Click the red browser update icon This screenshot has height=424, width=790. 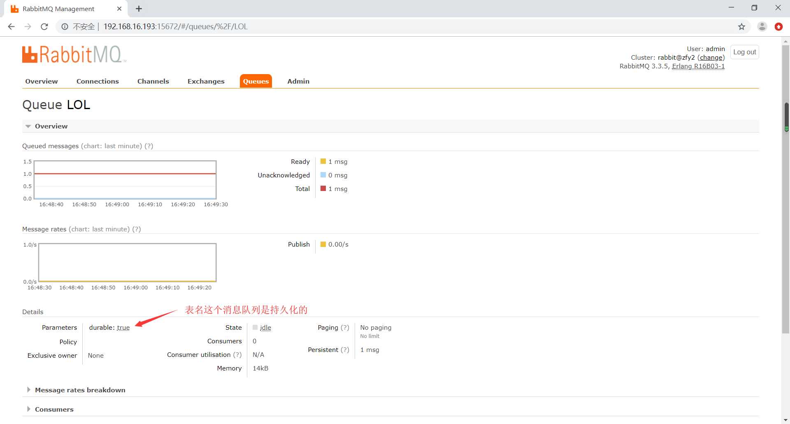tap(778, 27)
